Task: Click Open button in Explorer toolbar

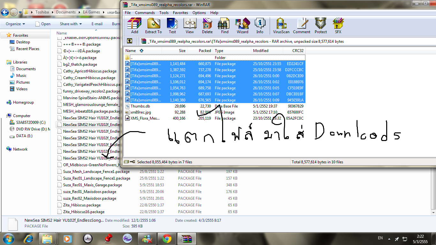Action: click(43, 24)
